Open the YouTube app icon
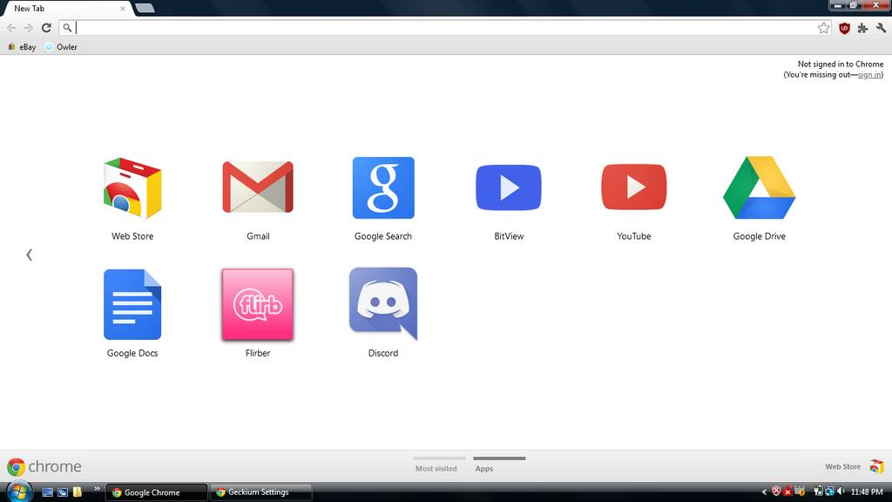This screenshot has width=892, height=502. 634,187
